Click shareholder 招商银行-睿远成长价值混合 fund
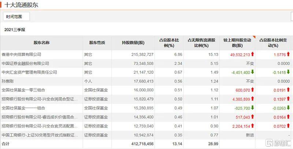Viewport: 293px width, 149px height. pos(40,117)
